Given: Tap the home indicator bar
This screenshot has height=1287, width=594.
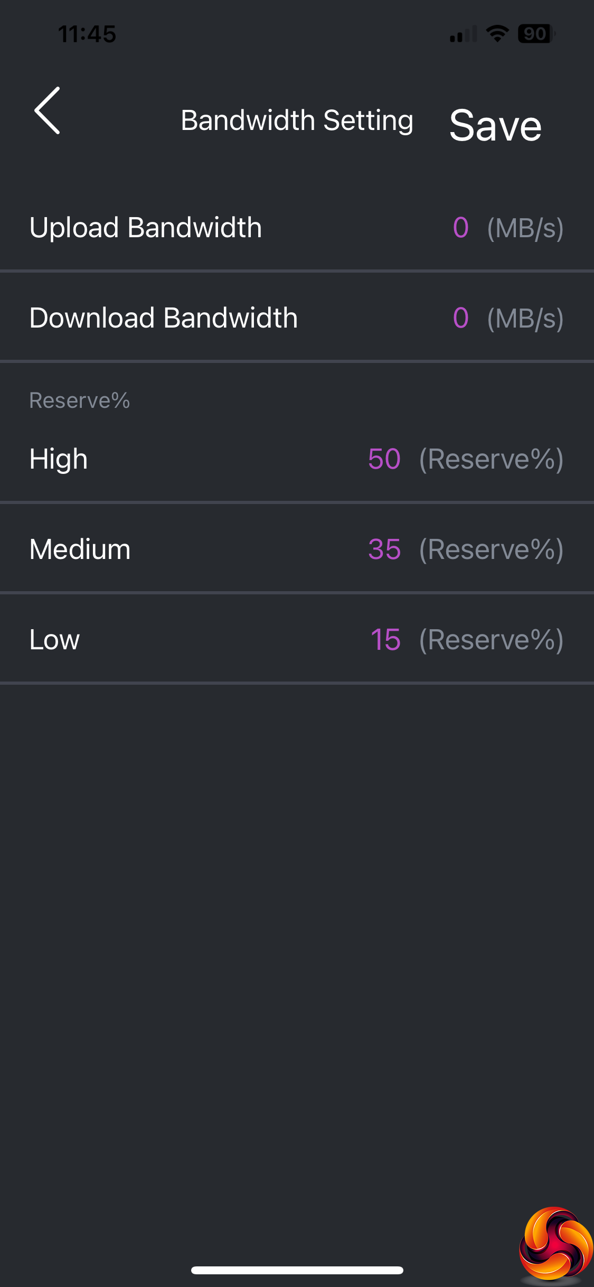Looking at the screenshot, I should [x=297, y=1270].
